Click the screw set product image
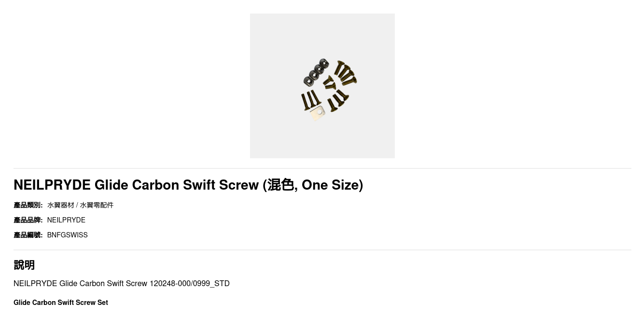 click(322, 86)
